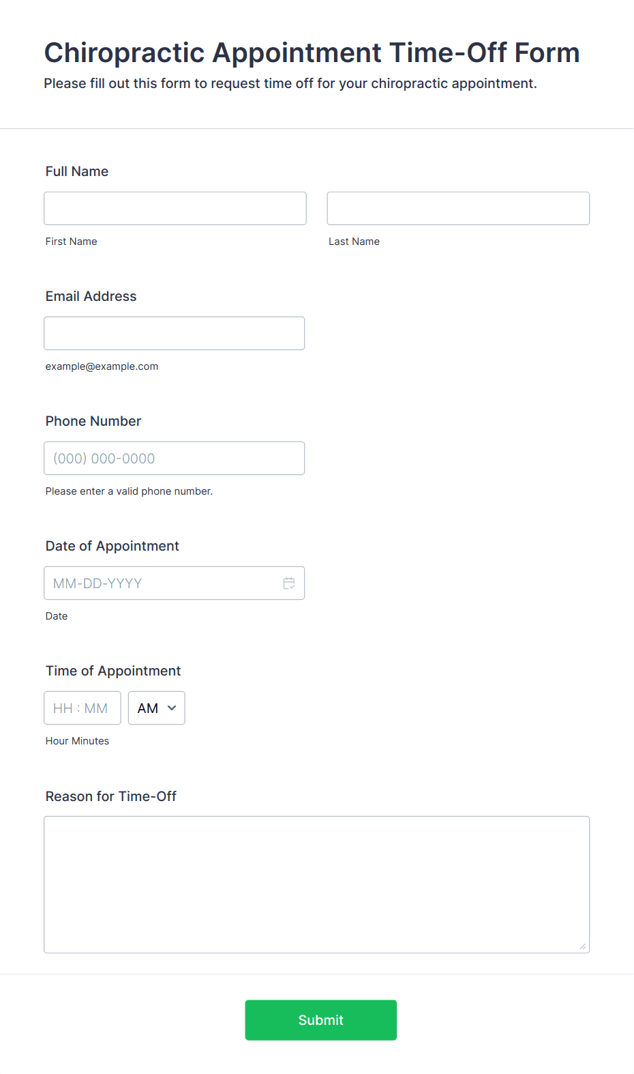Select the AM time period dropdown
The height and width of the screenshot is (1074, 634).
[x=157, y=708]
